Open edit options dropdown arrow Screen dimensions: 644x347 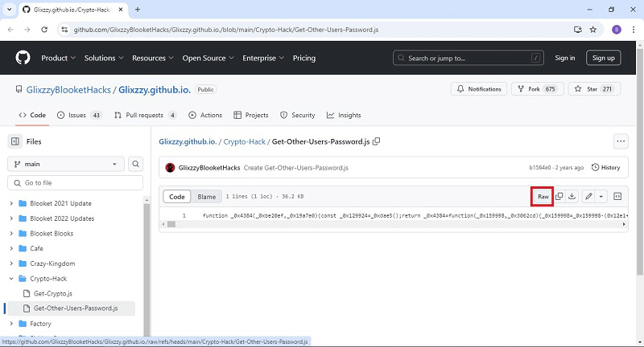[x=601, y=197]
